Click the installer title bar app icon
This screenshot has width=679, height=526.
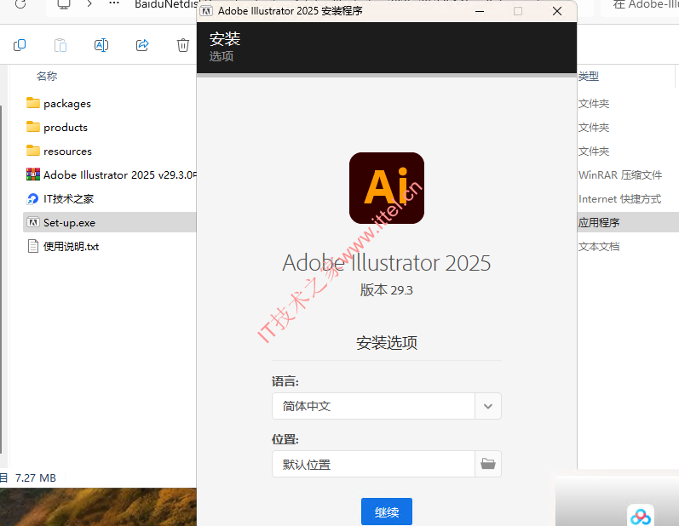coord(207,11)
